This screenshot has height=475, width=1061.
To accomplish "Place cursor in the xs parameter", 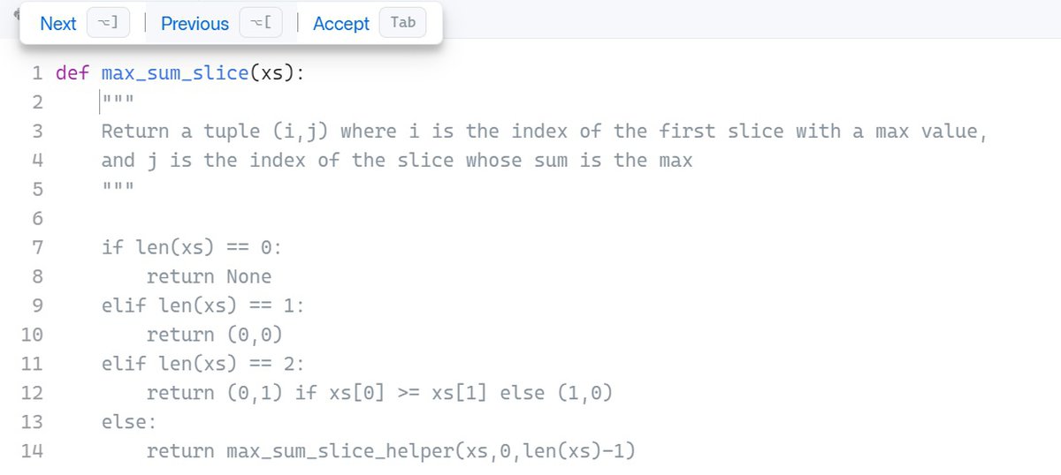I will click(271, 73).
